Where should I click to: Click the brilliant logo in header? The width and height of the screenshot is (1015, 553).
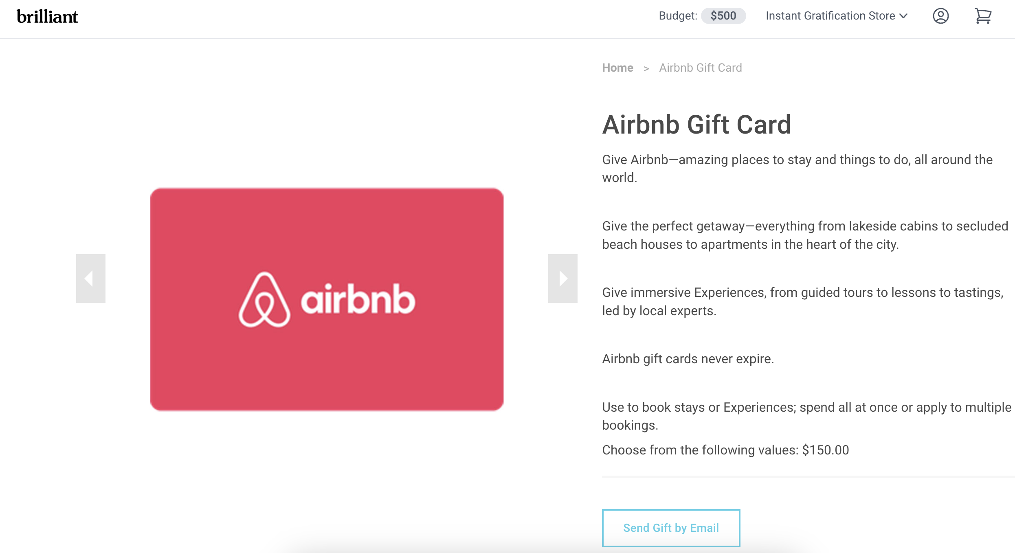pos(47,17)
